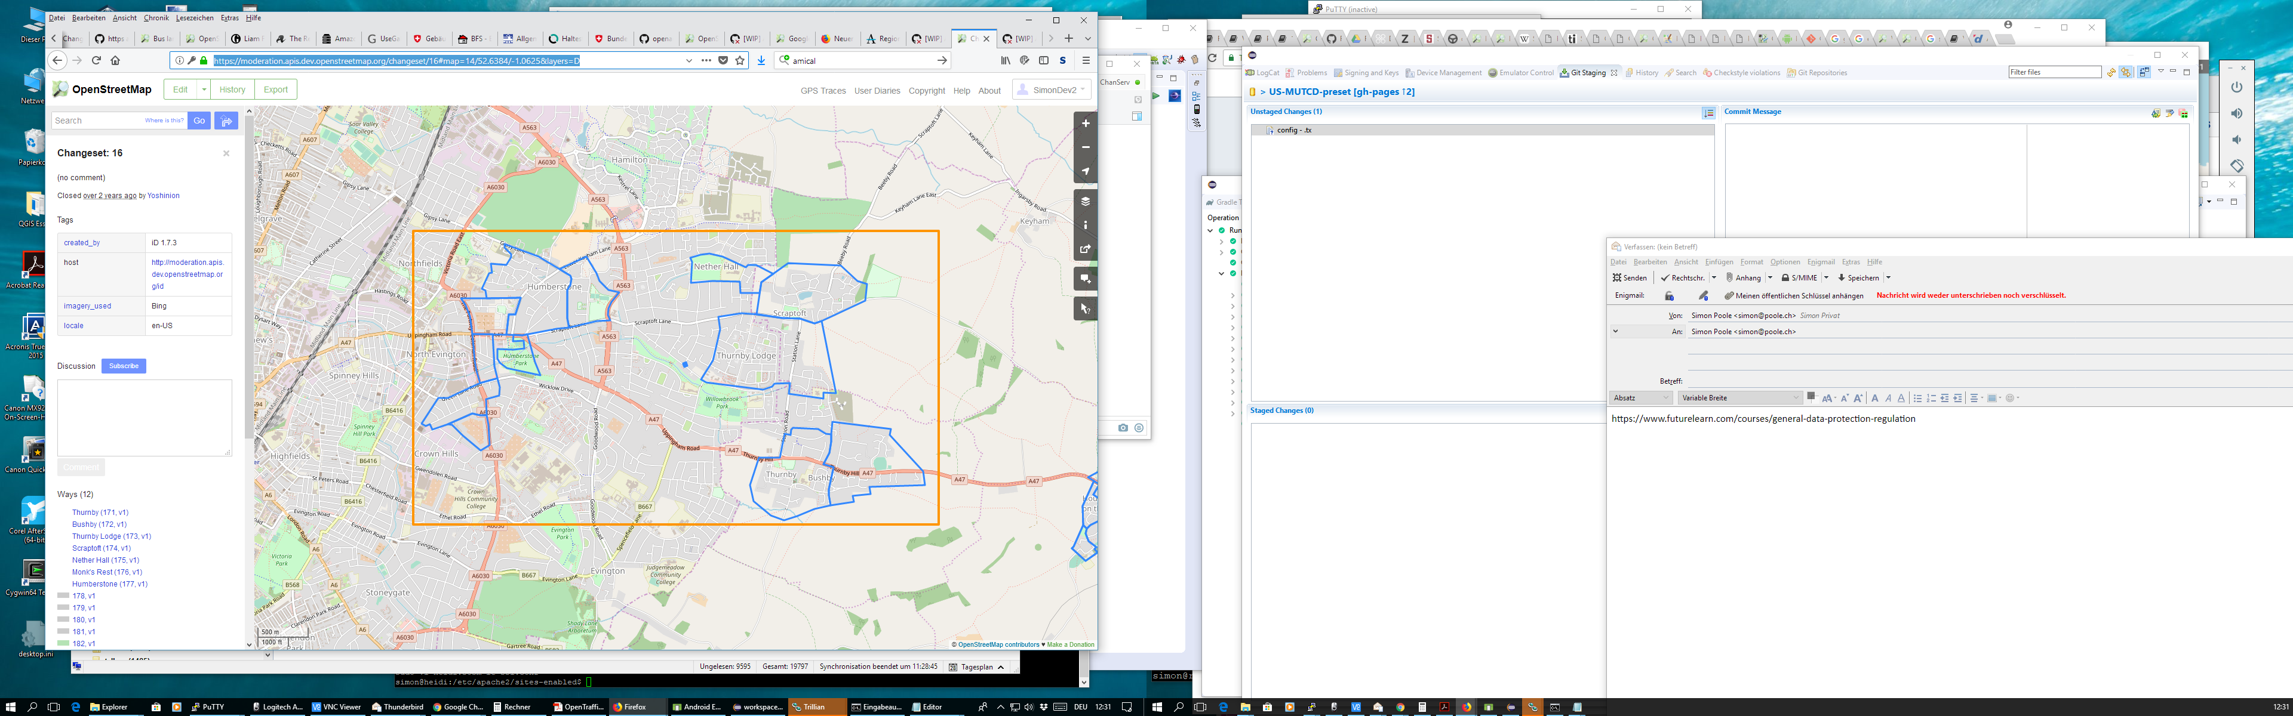Open the S/MIME dropdown arrow
Viewport: 2293px width, 716px height.
pos(1825,277)
